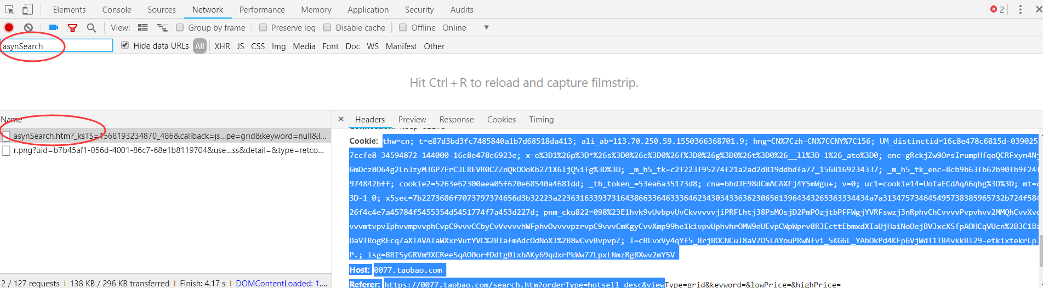Switch to large request rows view
Screen dimensions: 1043x288
click(x=143, y=27)
